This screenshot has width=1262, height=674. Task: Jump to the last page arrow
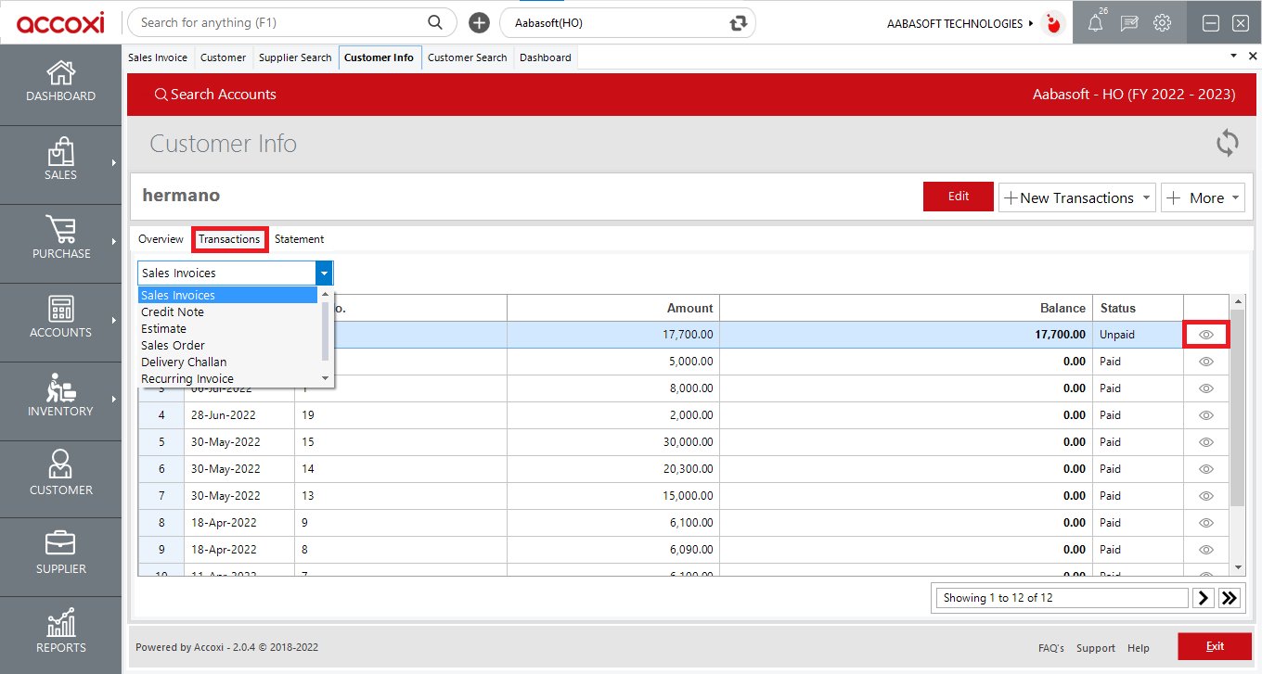pos(1230,598)
